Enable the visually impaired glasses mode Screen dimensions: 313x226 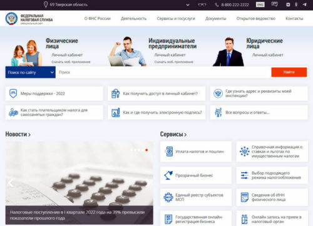202,4
